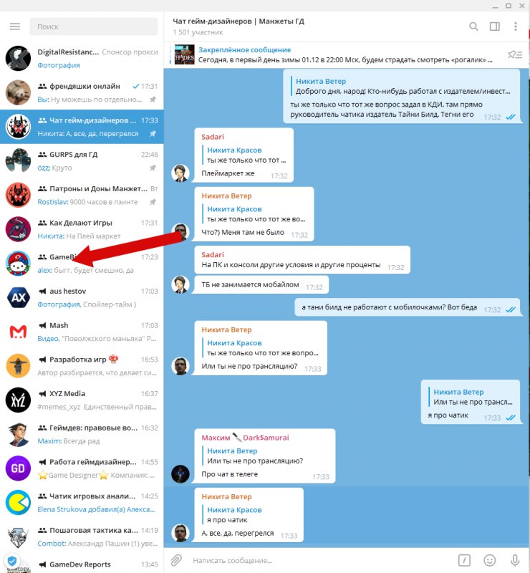Select the Mash channel in chat list
The width and height of the screenshot is (530, 573).
[82, 332]
